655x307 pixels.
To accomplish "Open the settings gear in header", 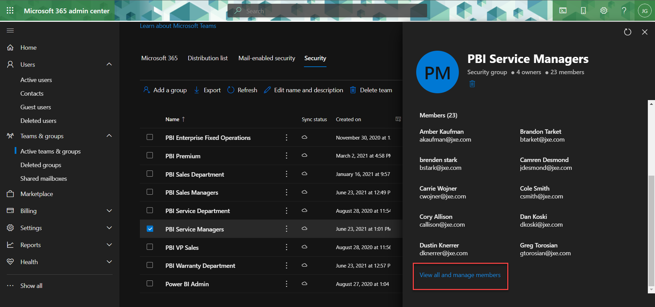I will tap(604, 11).
